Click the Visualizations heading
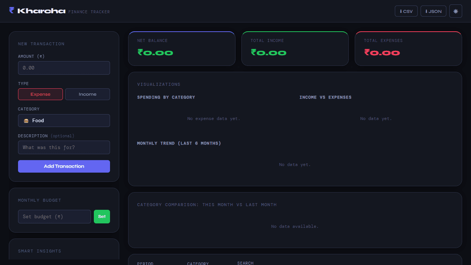This screenshot has height=265, width=471. 159,84
